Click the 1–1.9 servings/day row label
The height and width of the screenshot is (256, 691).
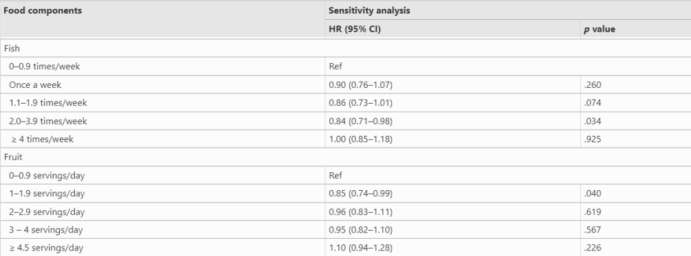coord(46,194)
